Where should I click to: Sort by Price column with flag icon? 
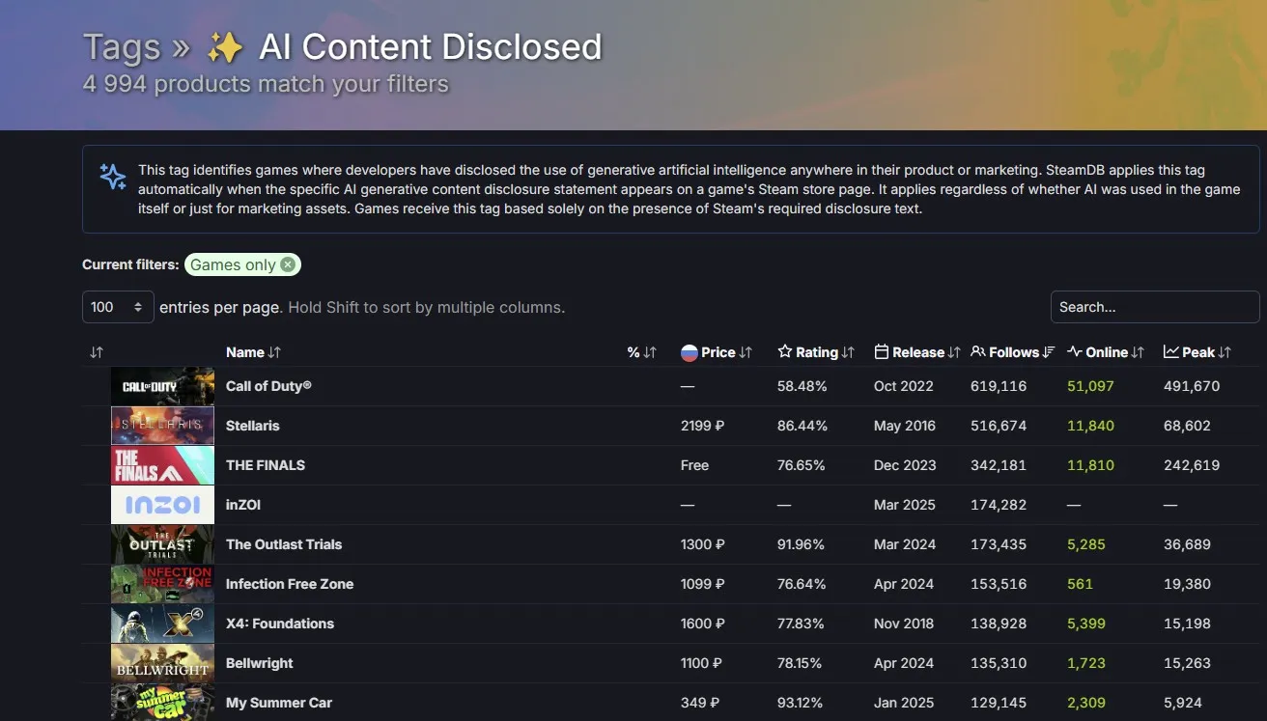[x=717, y=352]
